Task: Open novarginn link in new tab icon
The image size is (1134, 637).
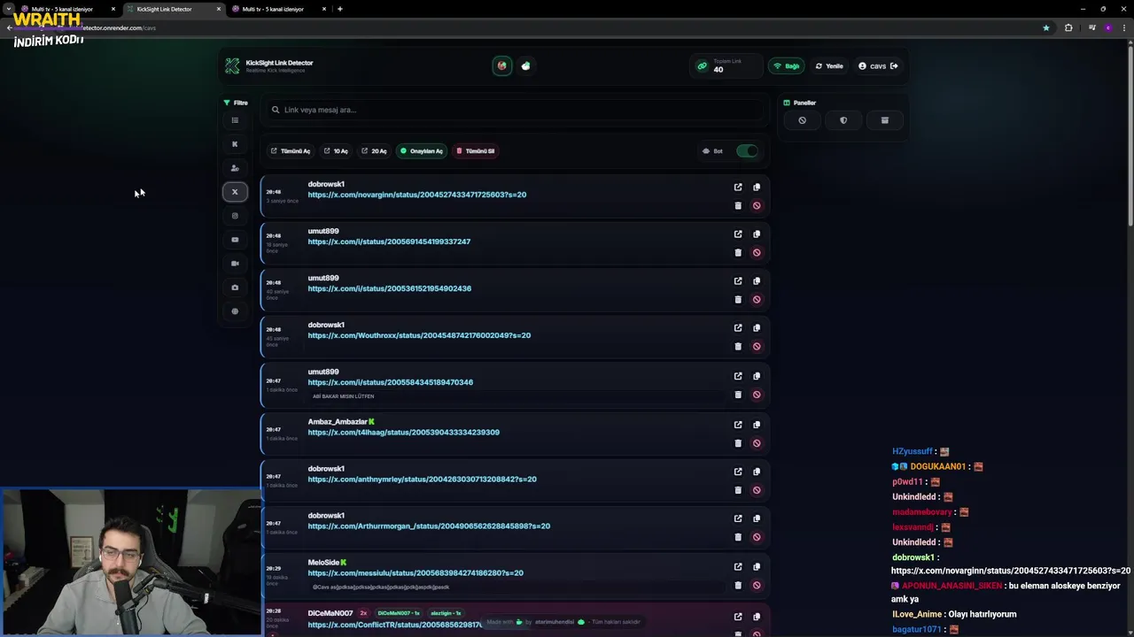Action: (738, 187)
